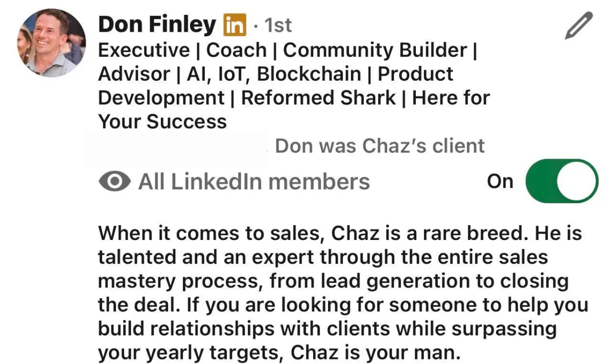Image resolution: width=613 pixels, height=364 pixels.
Task: Click "Don was Chaz's client" relationship text
Action: point(380,147)
